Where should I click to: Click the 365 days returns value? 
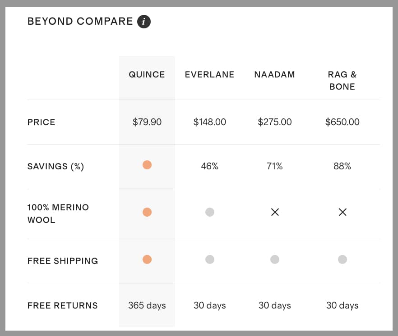[x=147, y=305]
